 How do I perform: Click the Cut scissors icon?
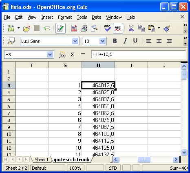(x=131, y=28)
